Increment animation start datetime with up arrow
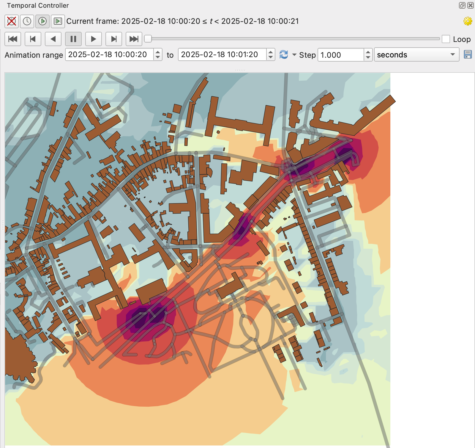475x448 pixels. (x=158, y=52)
